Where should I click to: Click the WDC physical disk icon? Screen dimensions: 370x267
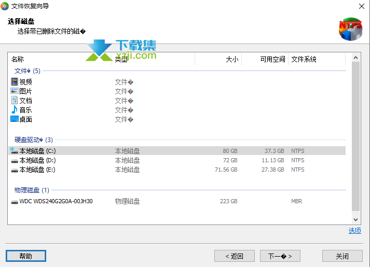pos(15,202)
